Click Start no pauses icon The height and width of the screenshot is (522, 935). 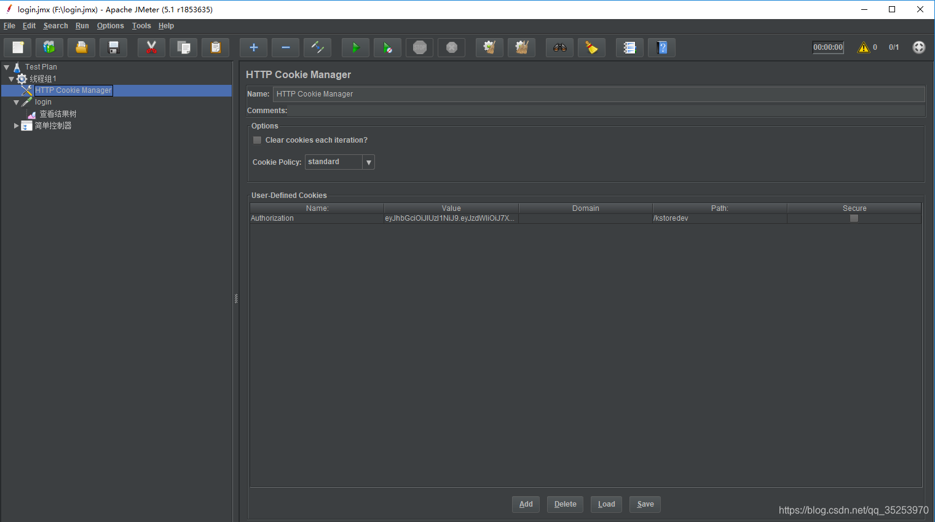(387, 47)
